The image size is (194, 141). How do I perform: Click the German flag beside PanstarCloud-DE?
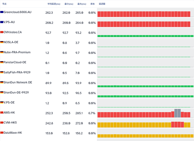click(x=2, y=62)
